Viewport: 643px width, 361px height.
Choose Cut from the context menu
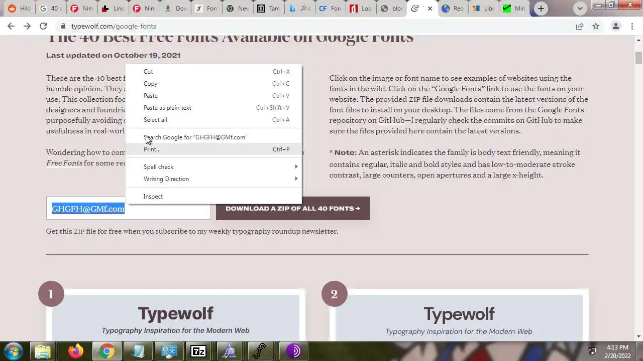[x=213, y=72]
